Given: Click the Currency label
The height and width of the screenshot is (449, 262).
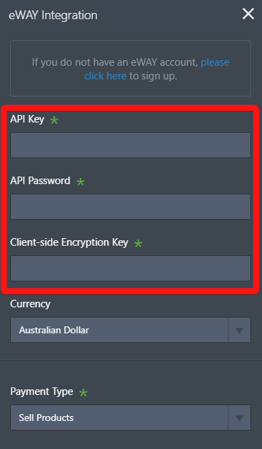Looking at the screenshot, I should 30,304.
